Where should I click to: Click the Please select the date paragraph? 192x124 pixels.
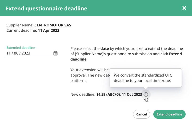127,54
